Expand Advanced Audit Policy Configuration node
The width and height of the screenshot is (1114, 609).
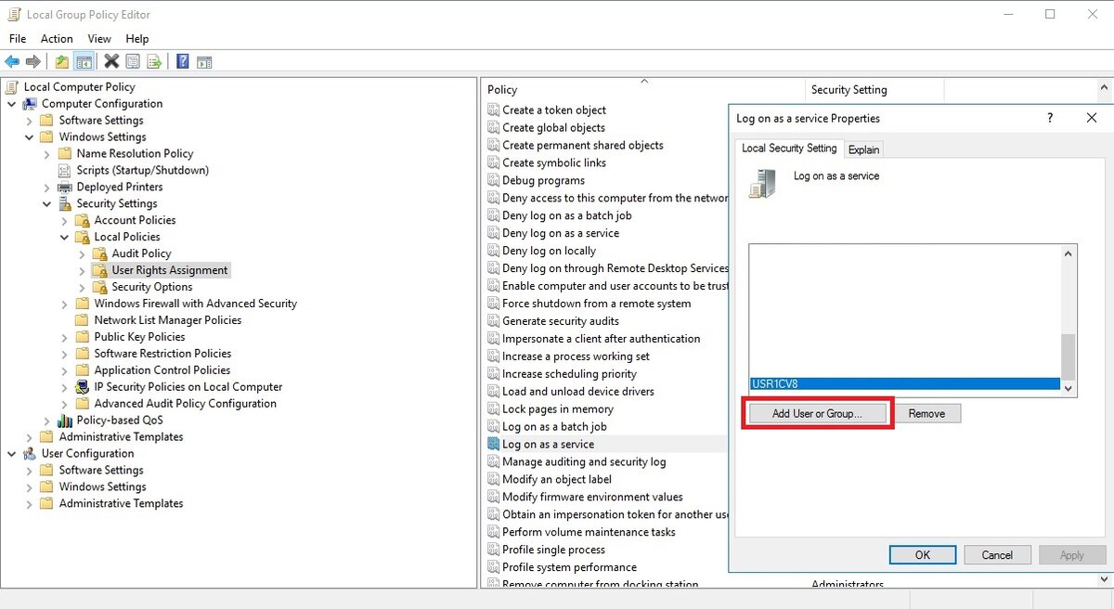65,404
